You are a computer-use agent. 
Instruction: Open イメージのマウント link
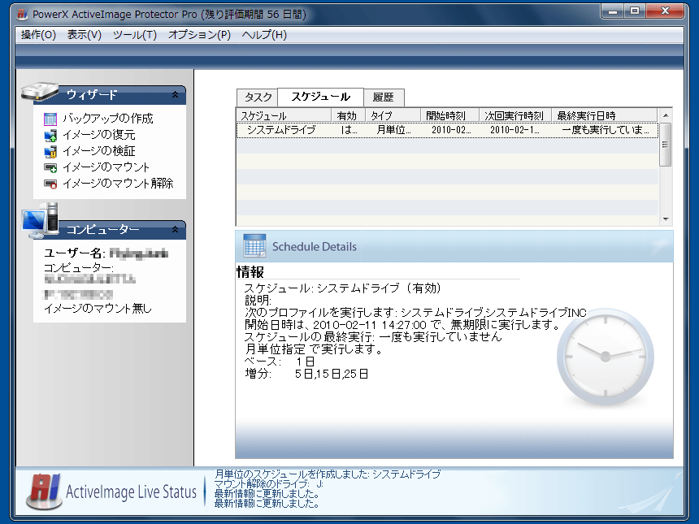pos(106,167)
